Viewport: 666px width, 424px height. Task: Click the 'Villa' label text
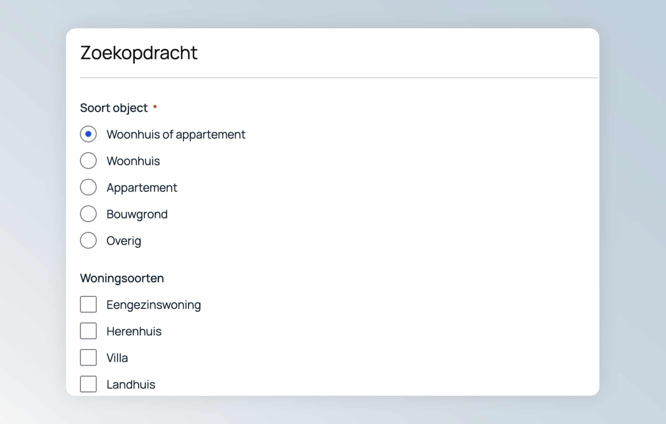[117, 358]
